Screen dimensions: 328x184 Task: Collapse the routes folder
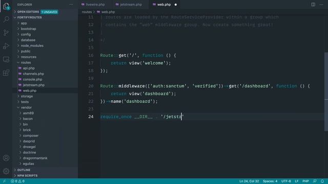pyautogui.click(x=26, y=62)
